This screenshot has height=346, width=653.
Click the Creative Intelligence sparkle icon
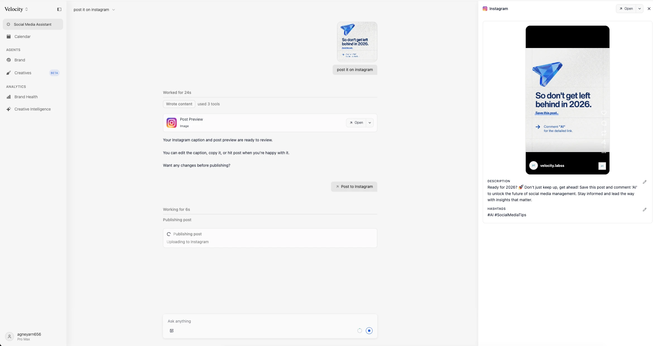[9, 109]
